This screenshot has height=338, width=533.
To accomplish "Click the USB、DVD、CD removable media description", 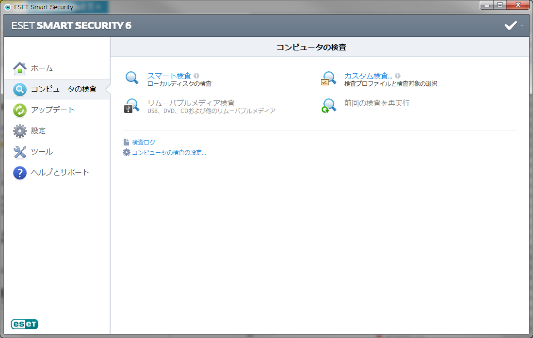I will (x=211, y=111).
